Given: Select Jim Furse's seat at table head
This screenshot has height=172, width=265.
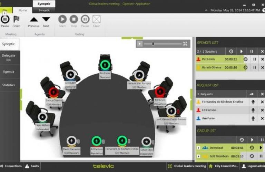Looking at the screenshot, I should tap(105, 65).
